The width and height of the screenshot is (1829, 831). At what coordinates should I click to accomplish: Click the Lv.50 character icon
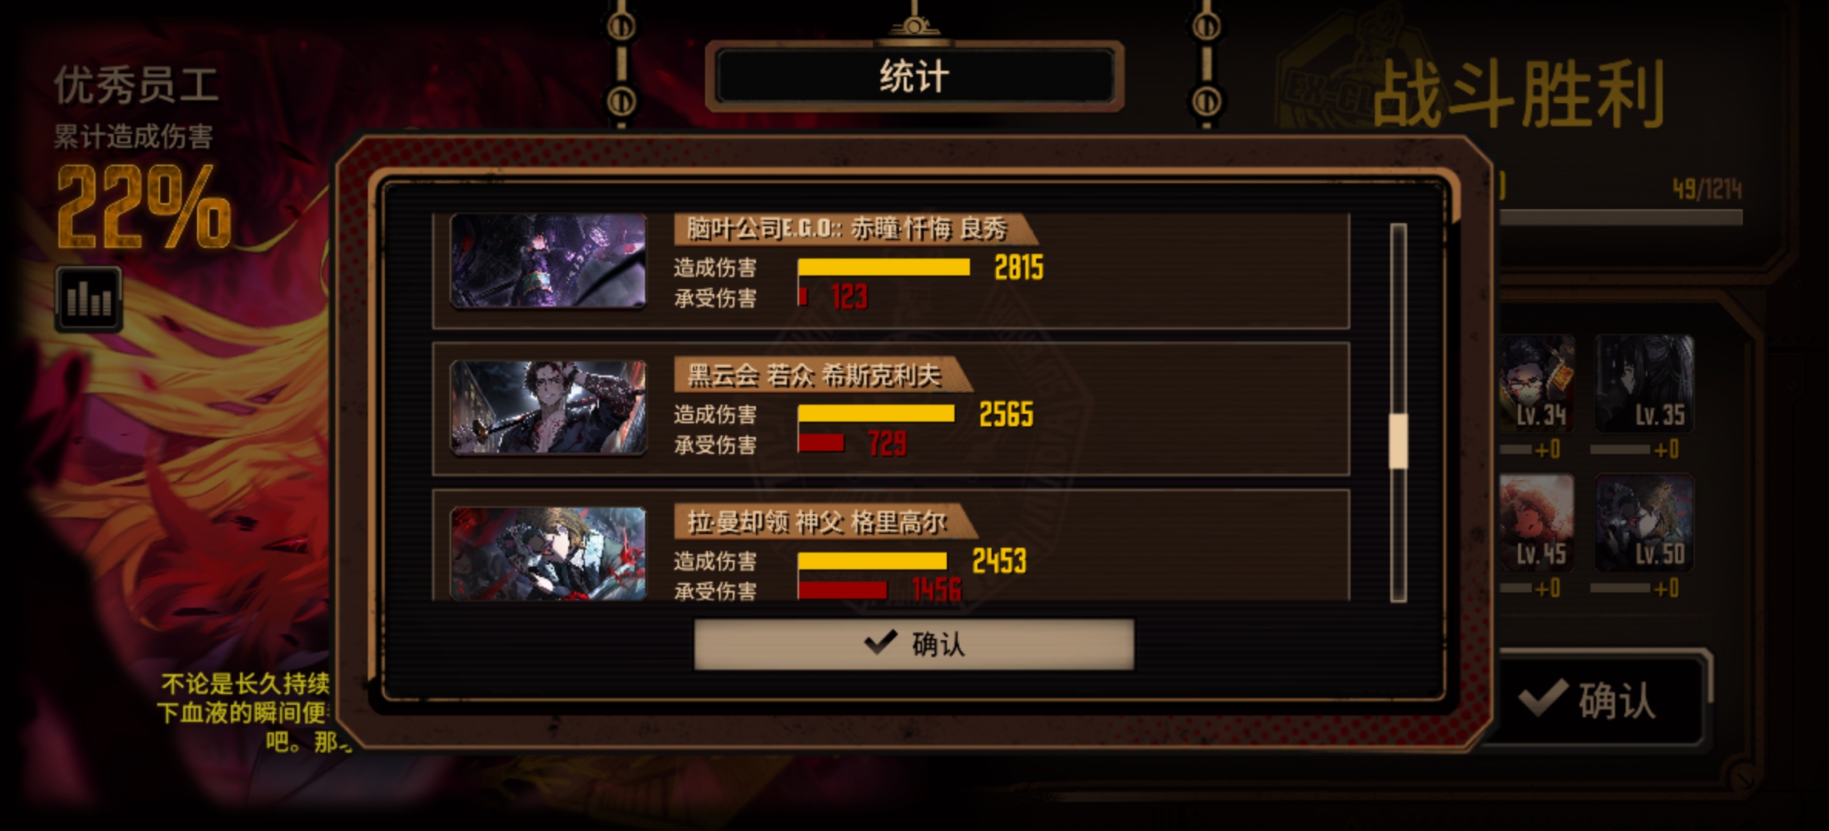click(1645, 523)
